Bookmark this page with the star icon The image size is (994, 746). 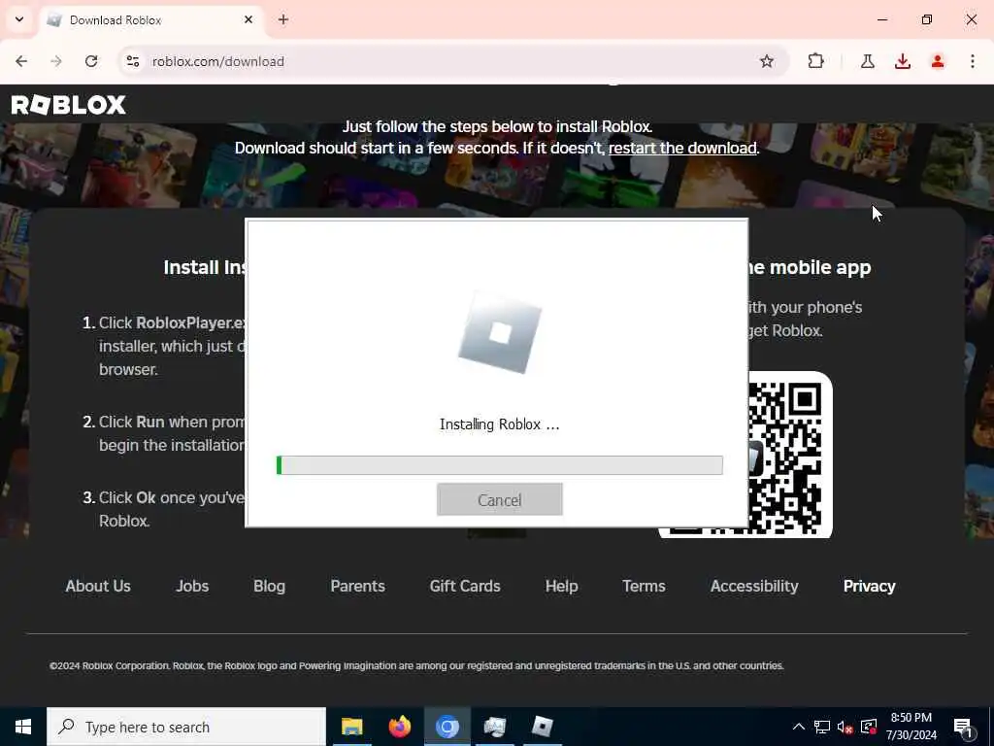(767, 61)
